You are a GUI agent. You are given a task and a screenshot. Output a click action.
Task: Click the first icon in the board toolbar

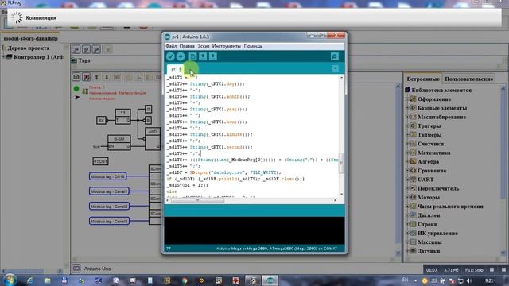tap(76, 77)
